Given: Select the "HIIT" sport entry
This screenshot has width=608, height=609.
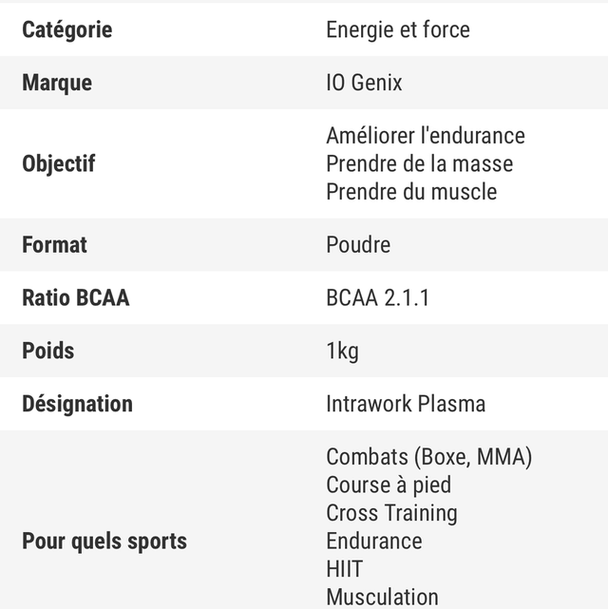Looking at the screenshot, I should click(x=344, y=569).
